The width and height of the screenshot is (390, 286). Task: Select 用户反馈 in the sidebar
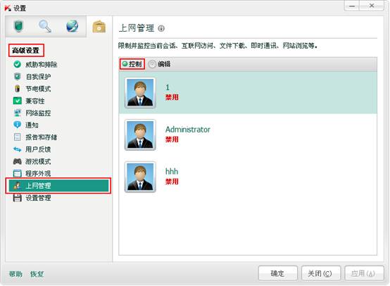[38, 149]
